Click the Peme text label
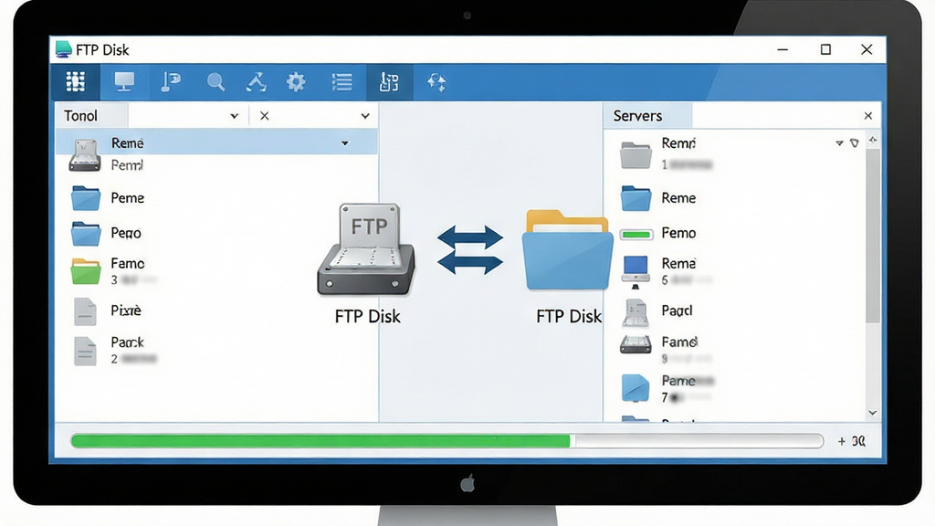This screenshot has width=935, height=526. pos(127,198)
